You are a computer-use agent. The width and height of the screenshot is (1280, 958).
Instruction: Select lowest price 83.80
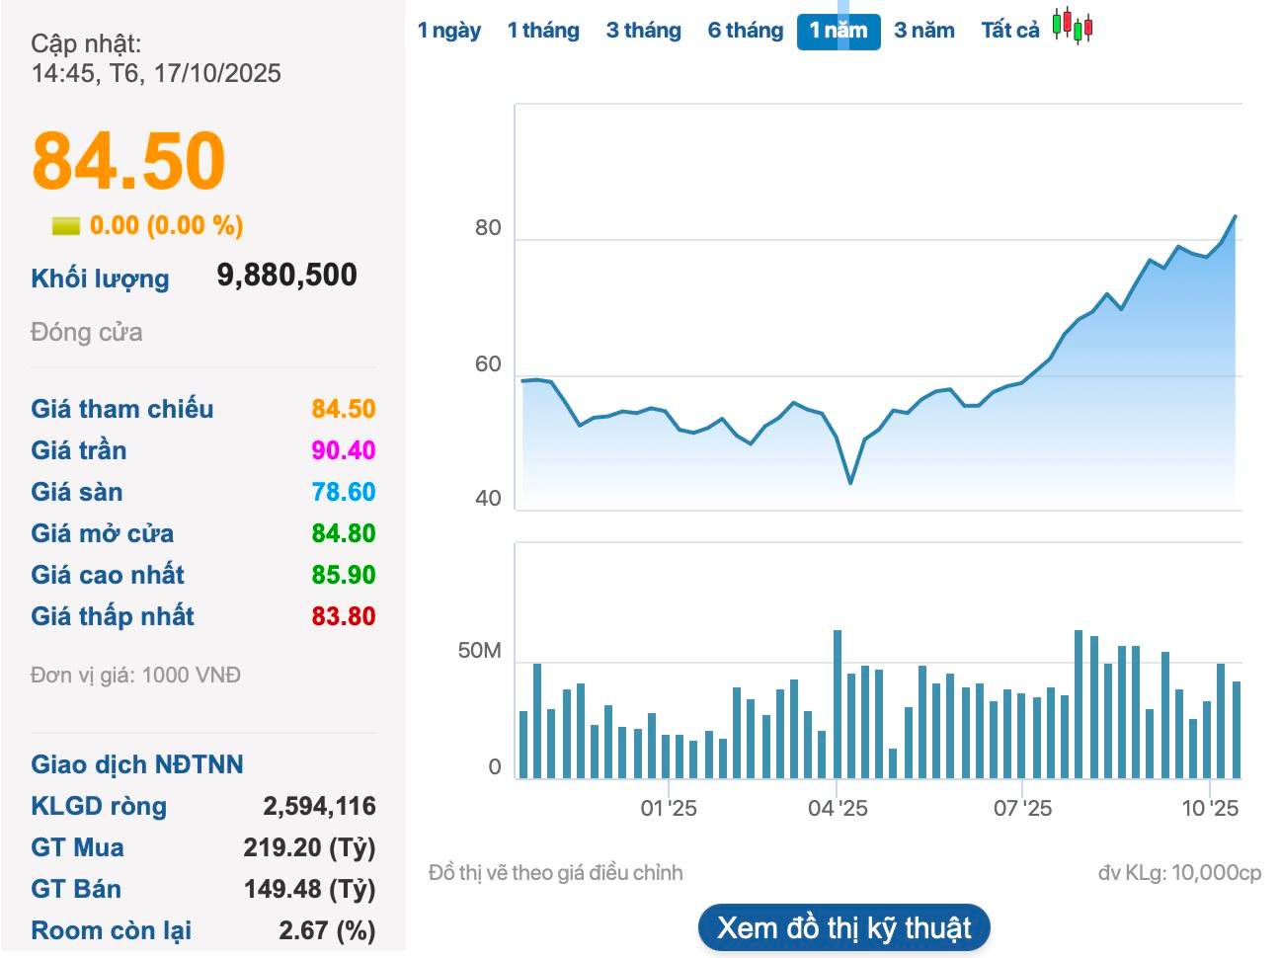click(x=344, y=616)
